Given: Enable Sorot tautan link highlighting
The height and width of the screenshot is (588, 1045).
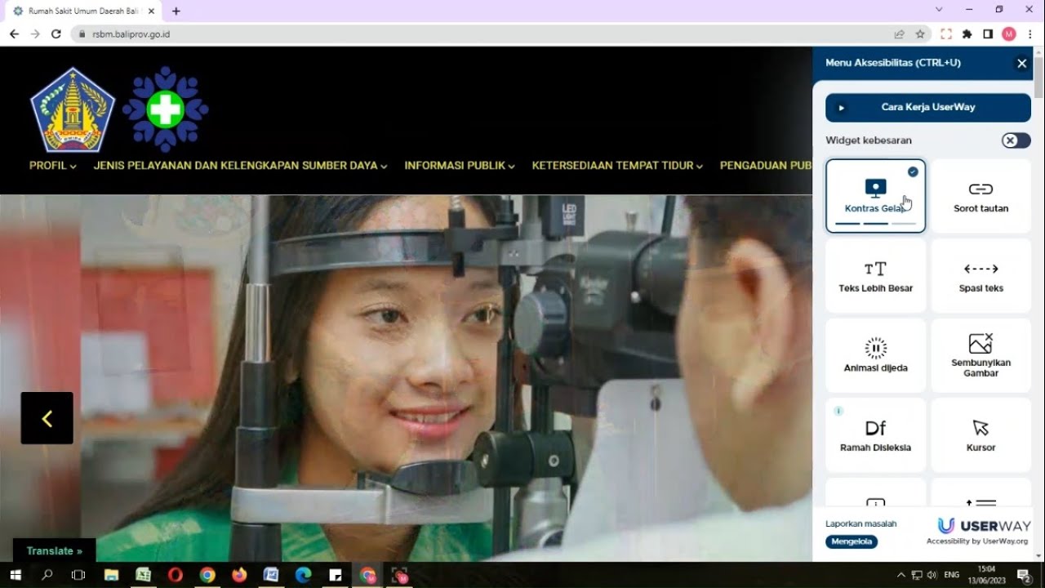Looking at the screenshot, I should coord(981,196).
